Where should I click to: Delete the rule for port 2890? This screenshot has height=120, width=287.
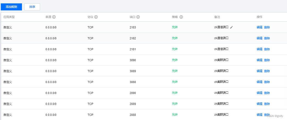267,93
